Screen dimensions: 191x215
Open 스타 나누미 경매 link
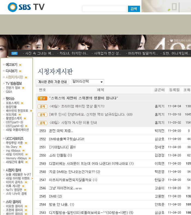16,194
